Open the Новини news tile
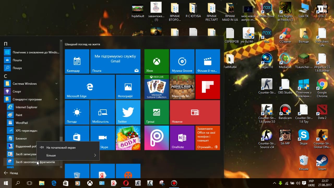This screenshot has height=188, width=334. pos(195,112)
